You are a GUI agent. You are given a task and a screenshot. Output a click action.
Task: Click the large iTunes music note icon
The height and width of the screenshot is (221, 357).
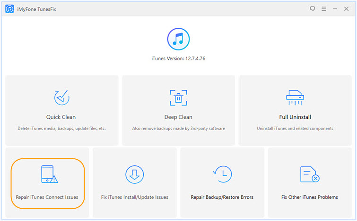tap(178, 39)
